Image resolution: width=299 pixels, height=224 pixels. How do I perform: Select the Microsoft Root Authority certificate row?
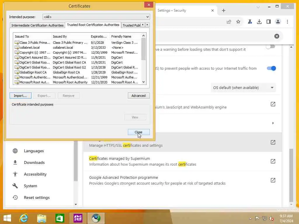77,82
